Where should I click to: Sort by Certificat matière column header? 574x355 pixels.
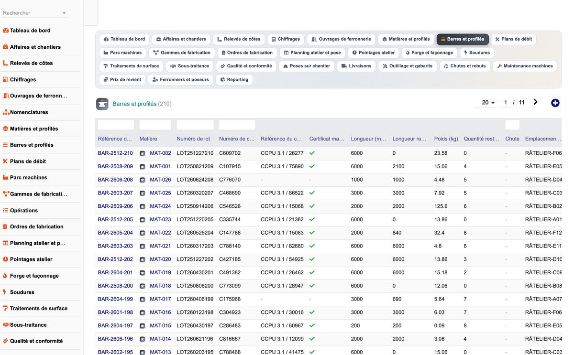327,139
